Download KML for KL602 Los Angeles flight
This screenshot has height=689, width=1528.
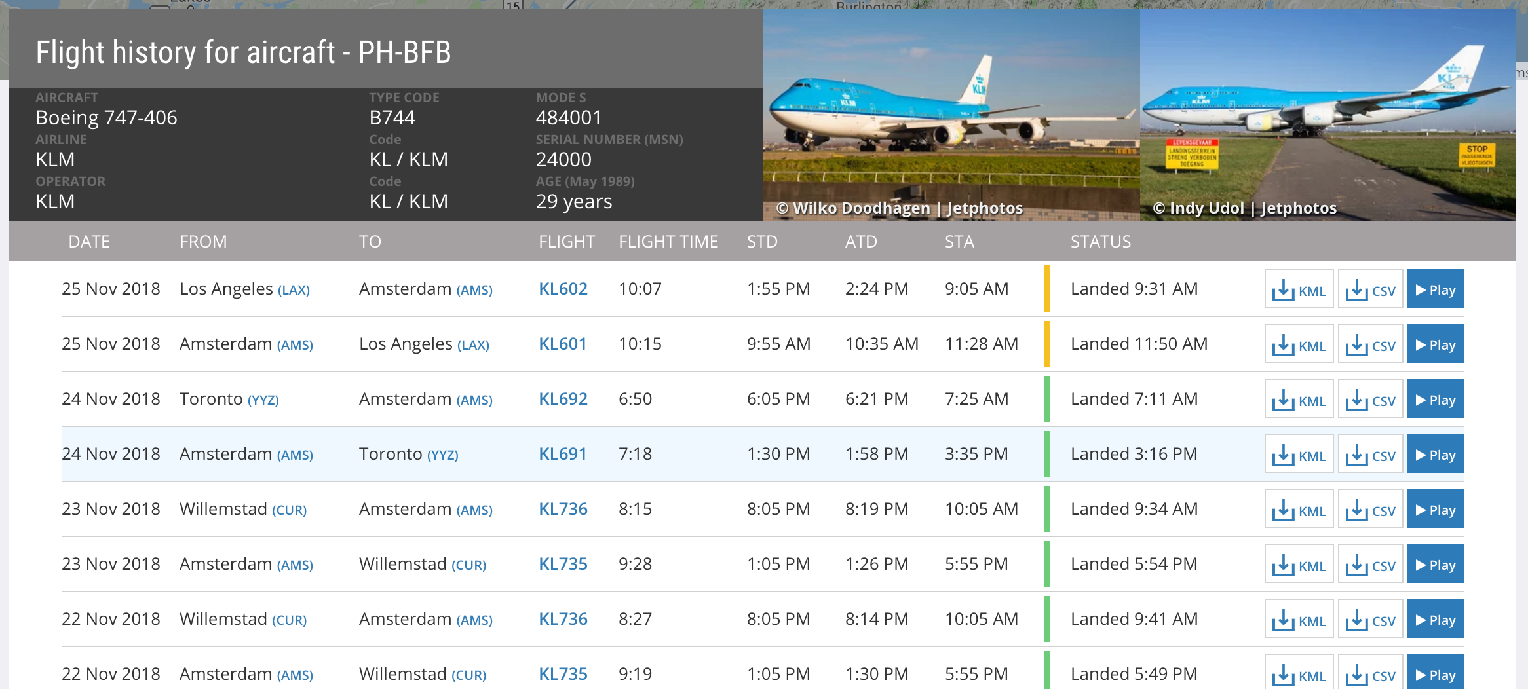coord(1299,289)
